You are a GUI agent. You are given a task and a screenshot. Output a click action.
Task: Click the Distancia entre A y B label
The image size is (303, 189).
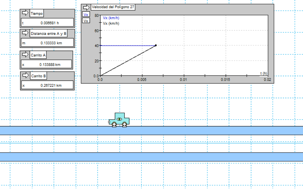(x=49, y=34)
